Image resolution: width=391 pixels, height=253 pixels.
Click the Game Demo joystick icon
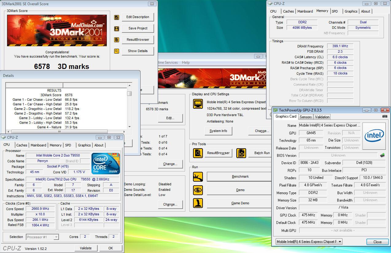coord(198,203)
